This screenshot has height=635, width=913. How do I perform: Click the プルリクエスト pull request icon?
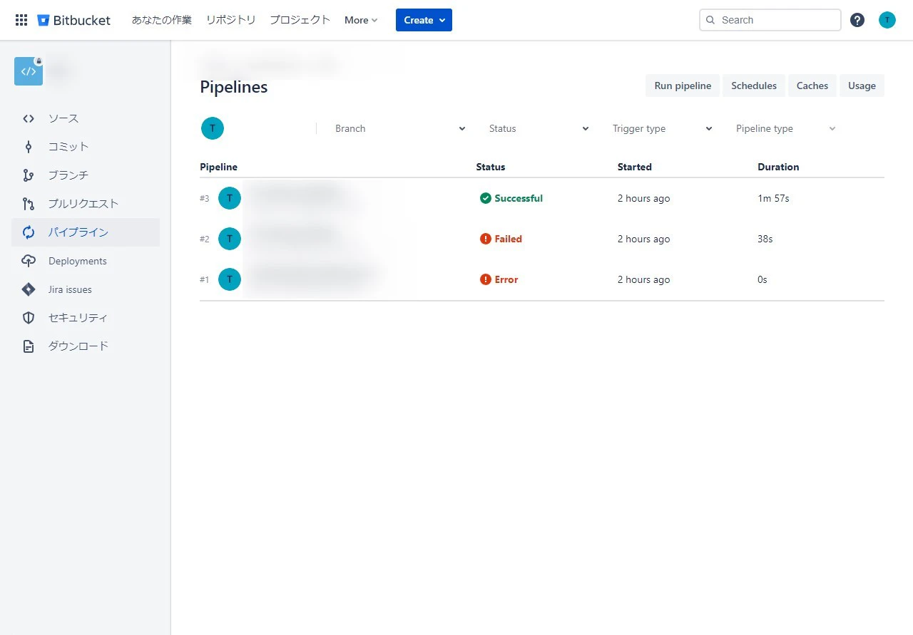(x=29, y=204)
